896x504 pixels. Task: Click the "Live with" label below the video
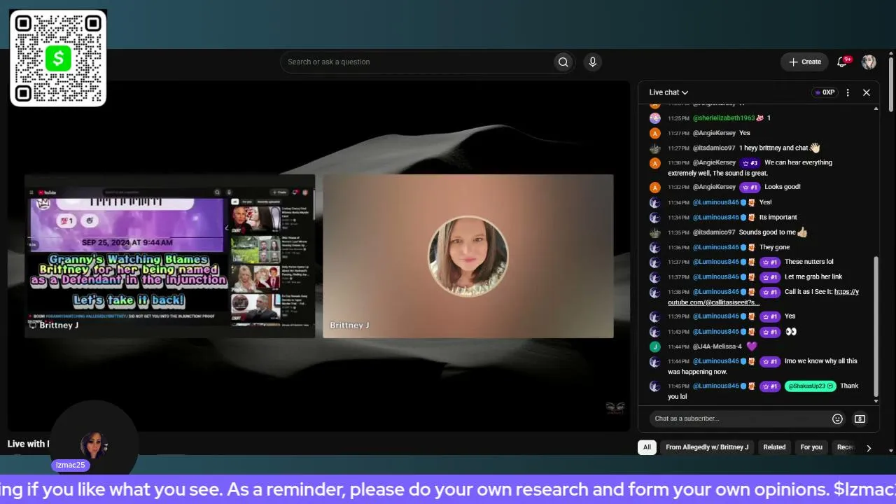(x=28, y=444)
